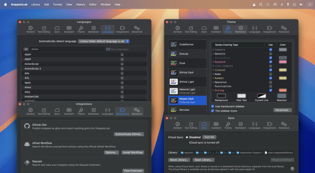Viewport: 315px width, 173px height.
Task: Change the Keyword pink color swatch
Action: coord(283,62)
